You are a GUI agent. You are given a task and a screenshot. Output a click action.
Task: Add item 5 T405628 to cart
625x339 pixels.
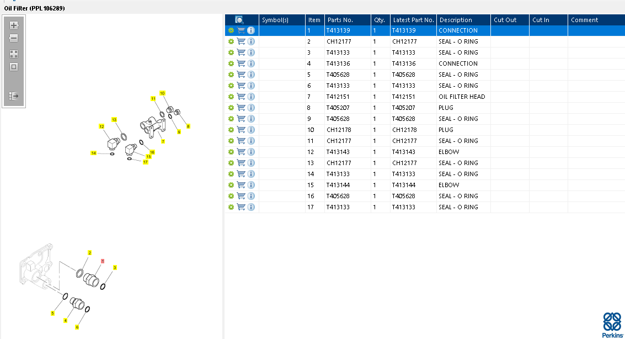pyautogui.click(x=241, y=75)
